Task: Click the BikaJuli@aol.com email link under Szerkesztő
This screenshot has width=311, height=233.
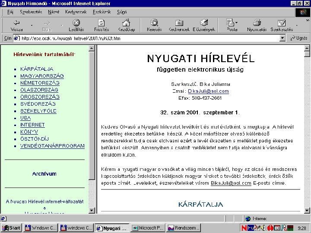Action: [208, 91]
